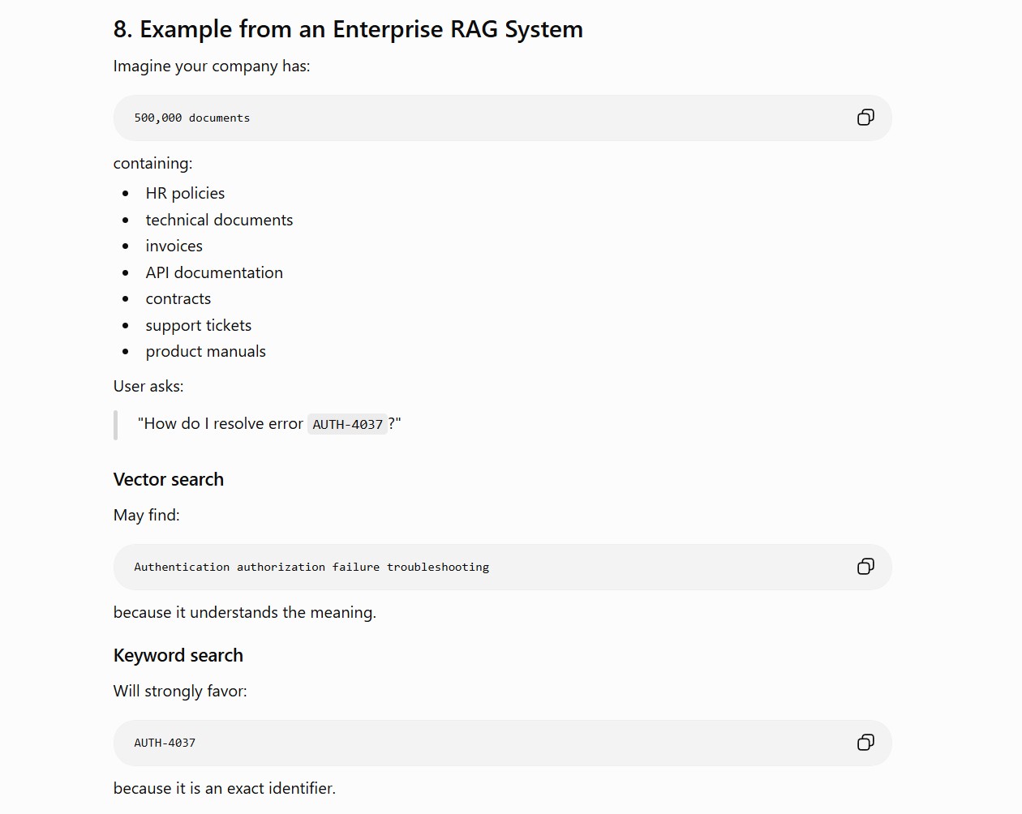Select the 'technical documents' bullet item

pyautogui.click(x=219, y=220)
